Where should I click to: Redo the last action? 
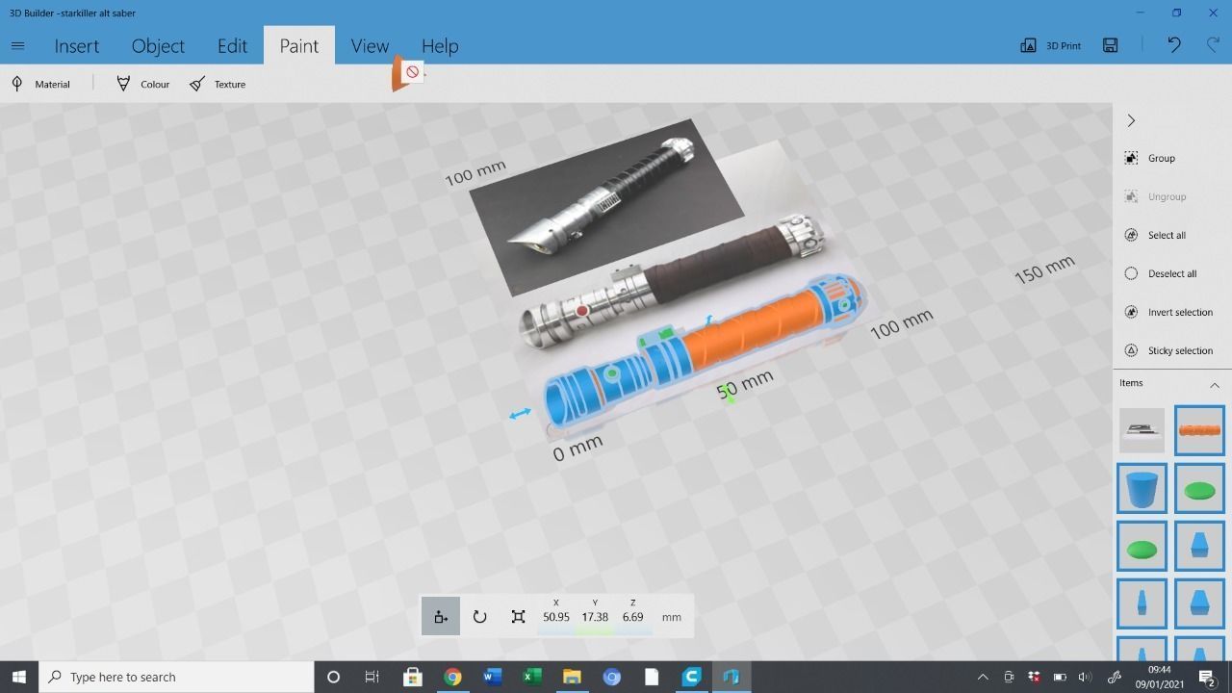(x=1213, y=45)
